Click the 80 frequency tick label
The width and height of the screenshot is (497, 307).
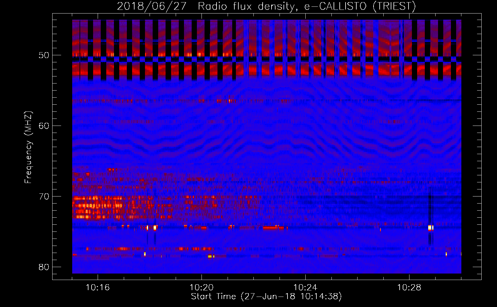(x=44, y=267)
